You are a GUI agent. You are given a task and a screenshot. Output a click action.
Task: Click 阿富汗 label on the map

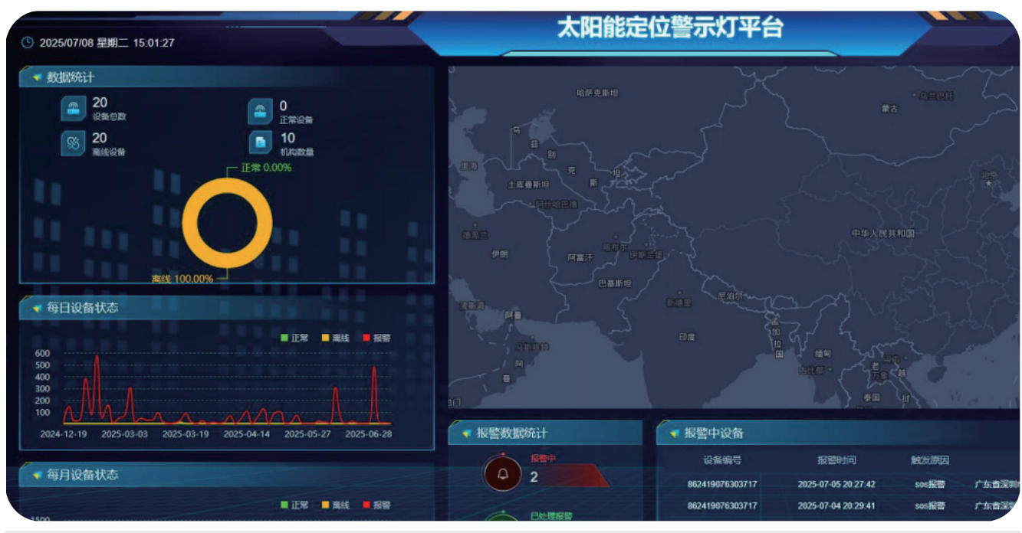coord(580,258)
